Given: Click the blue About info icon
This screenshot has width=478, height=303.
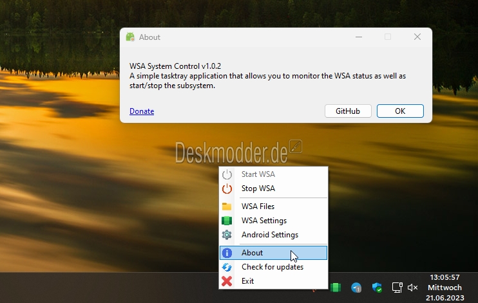Looking at the screenshot, I should click(227, 253).
